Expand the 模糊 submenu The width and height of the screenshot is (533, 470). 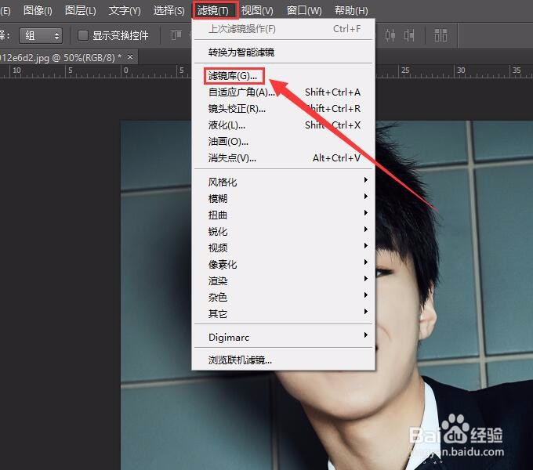(284, 198)
